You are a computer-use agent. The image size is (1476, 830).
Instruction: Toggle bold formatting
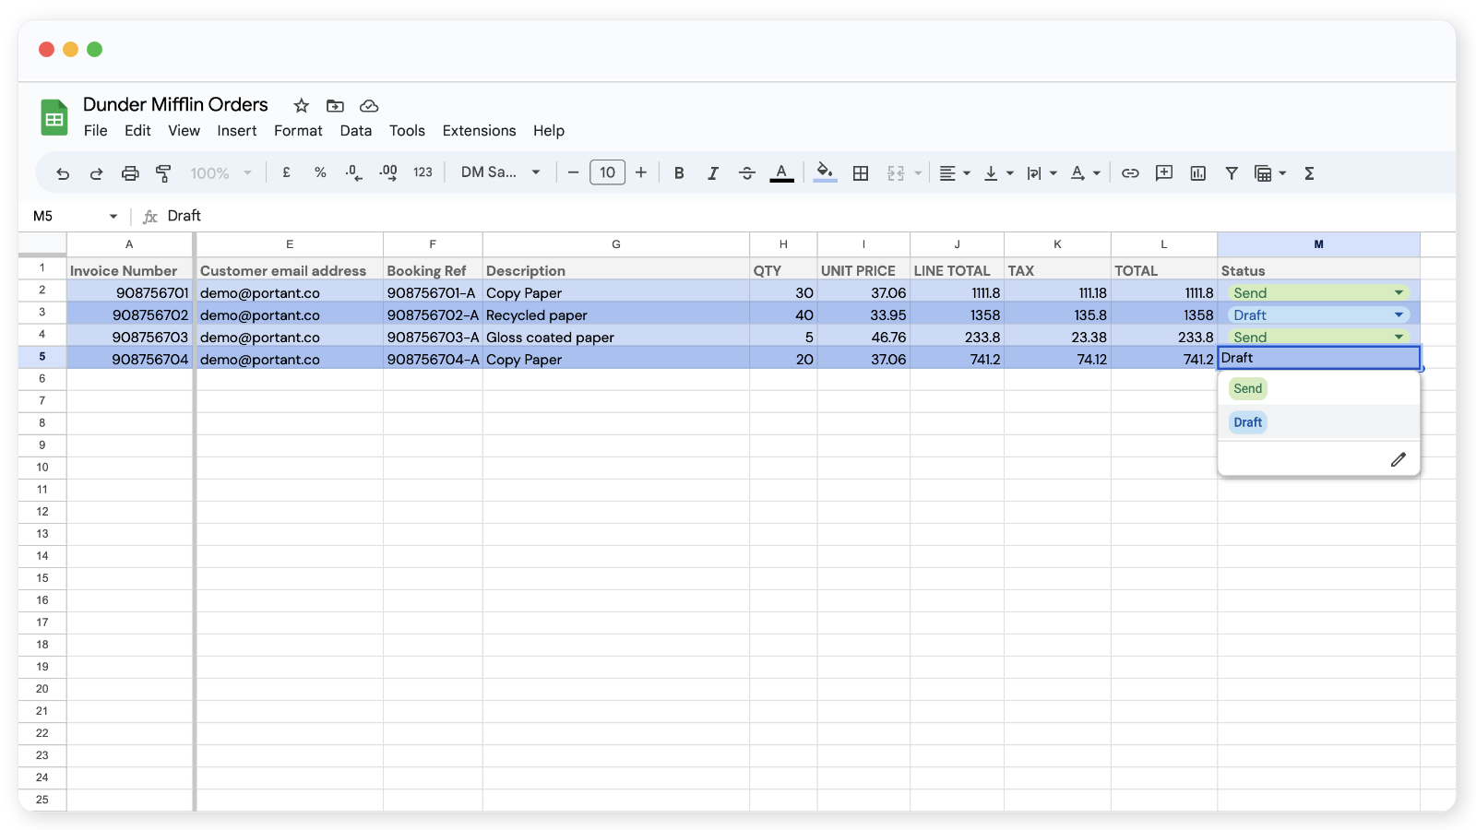click(679, 173)
